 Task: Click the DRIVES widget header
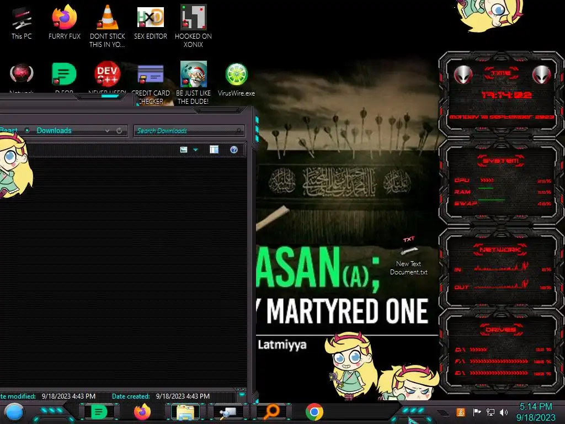click(x=500, y=330)
